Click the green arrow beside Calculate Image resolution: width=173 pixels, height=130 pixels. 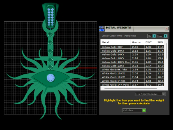point(144,110)
